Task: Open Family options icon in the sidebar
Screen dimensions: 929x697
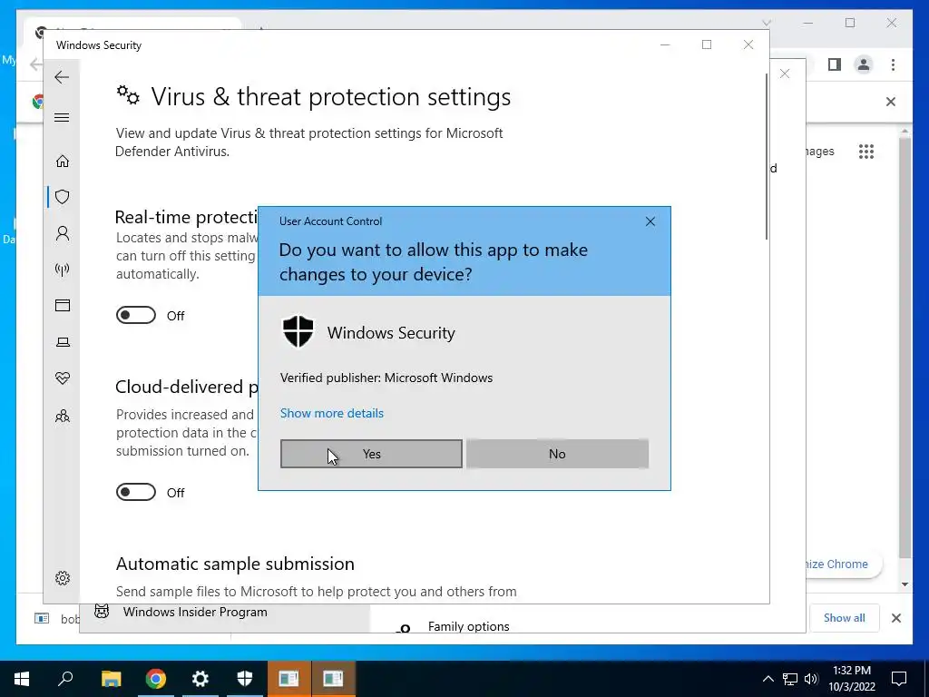Action: pos(63,416)
